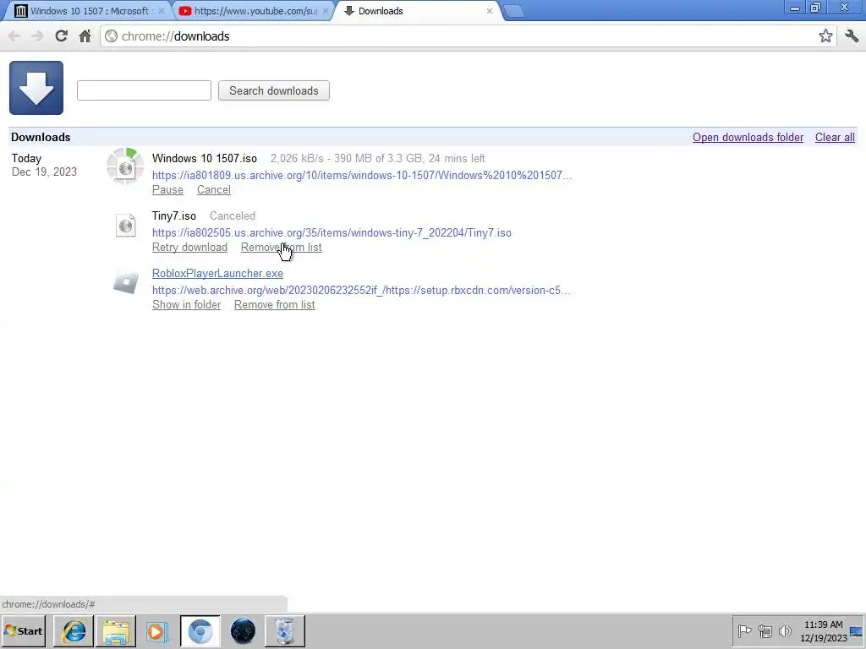Remove RobloxPlayerLauncher.exe from list
Image resolution: width=866 pixels, height=649 pixels.
275,304
